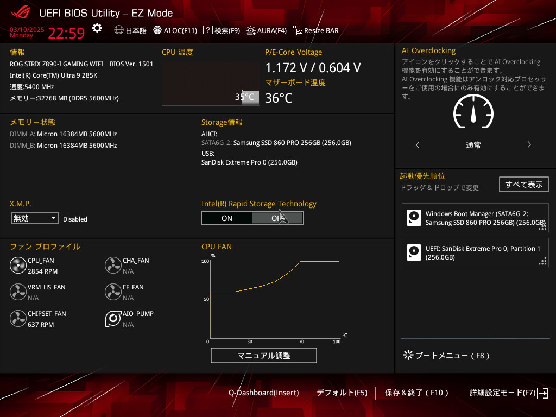Click the CHA_FAN fan icon
Viewport: 556px width, 417px height.
(x=113, y=265)
